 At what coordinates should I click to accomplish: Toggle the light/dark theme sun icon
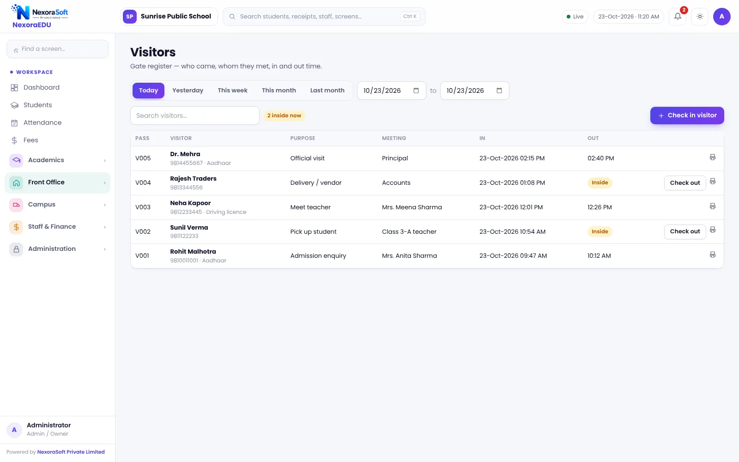(700, 17)
